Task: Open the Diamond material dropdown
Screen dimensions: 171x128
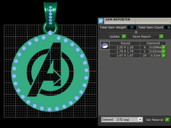Action: tap(140, 119)
